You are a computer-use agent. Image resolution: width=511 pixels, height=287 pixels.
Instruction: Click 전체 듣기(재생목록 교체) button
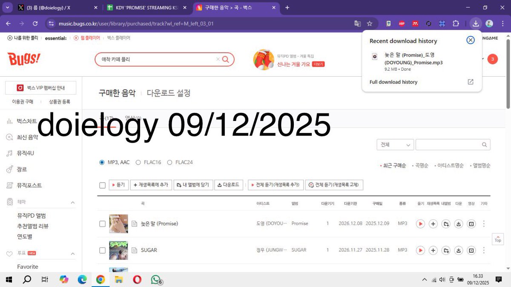334,185
